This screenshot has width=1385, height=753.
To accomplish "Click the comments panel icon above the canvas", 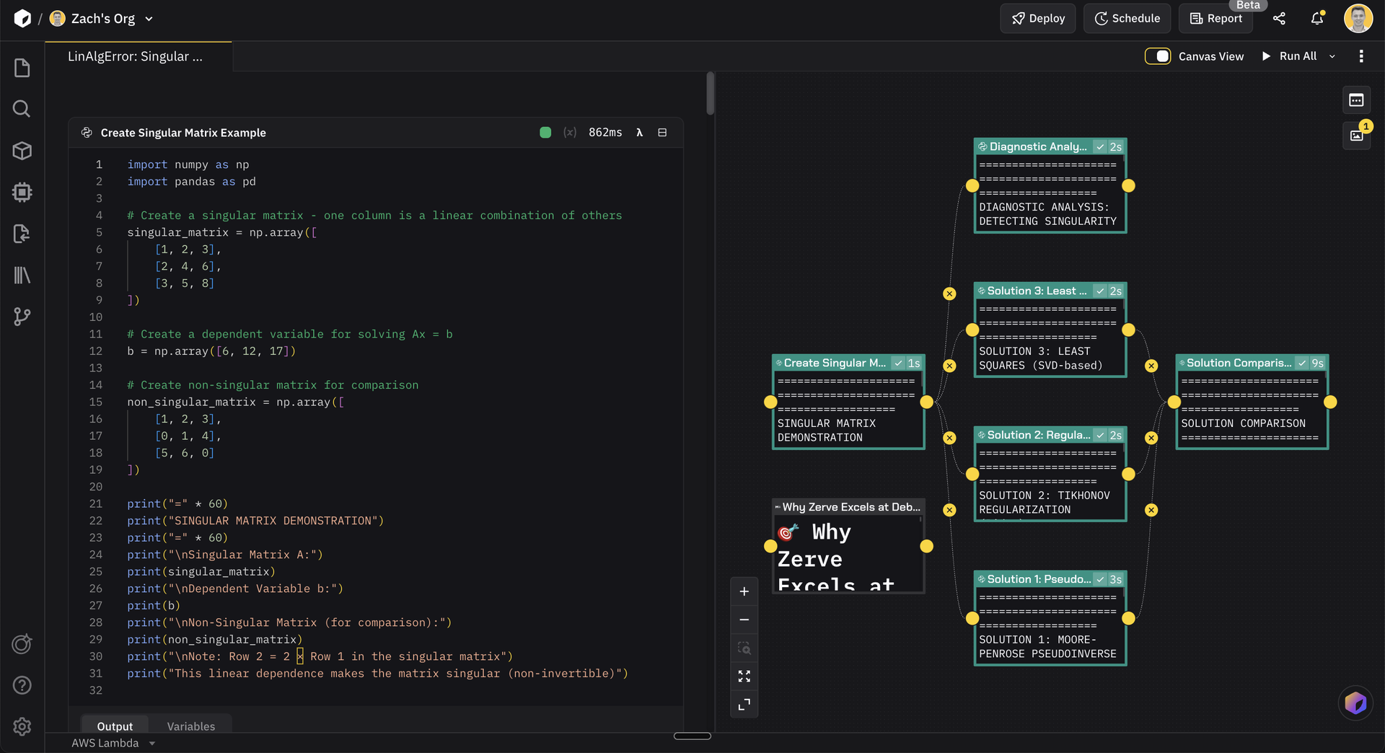I will 1356,100.
